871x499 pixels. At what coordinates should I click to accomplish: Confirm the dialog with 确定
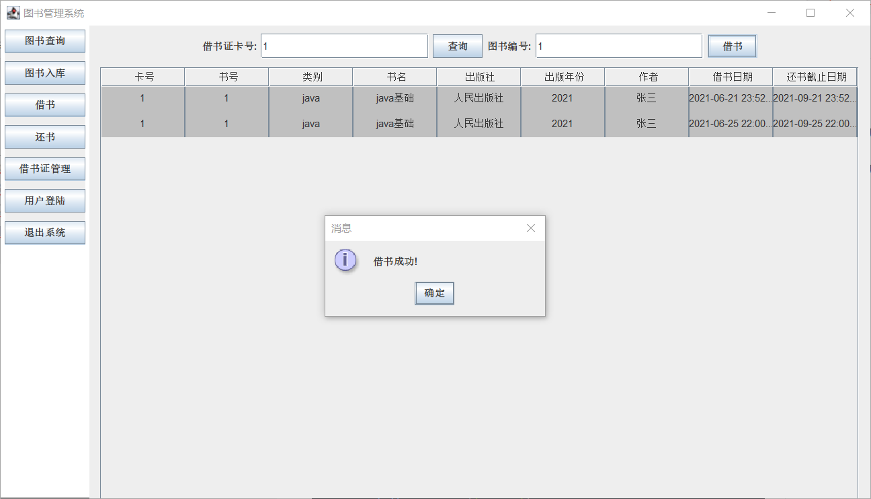tap(434, 293)
